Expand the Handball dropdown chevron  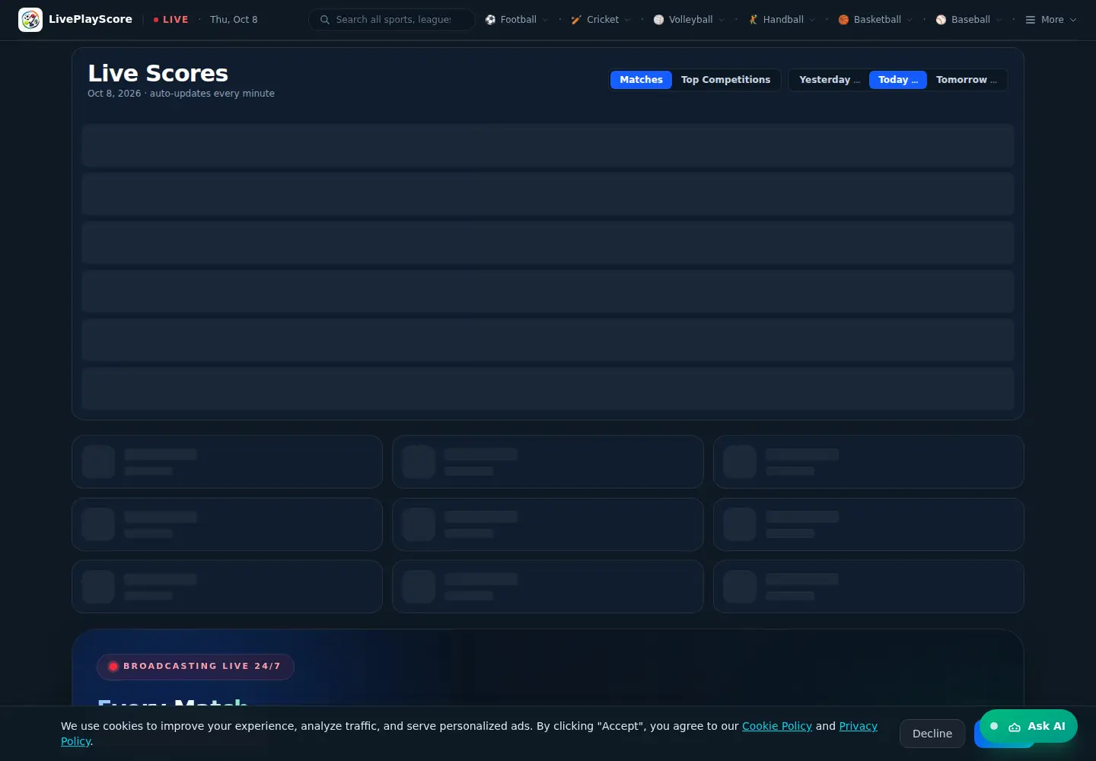tap(812, 20)
